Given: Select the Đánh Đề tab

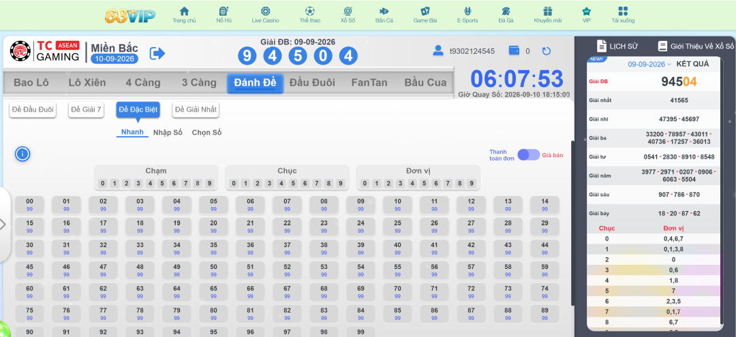Looking at the screenshot, I should point(255,83).
